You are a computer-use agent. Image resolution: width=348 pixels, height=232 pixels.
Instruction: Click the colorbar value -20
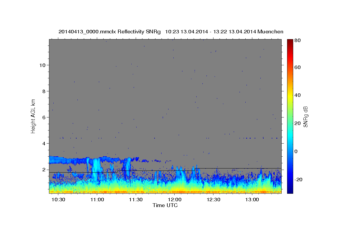[x=299, y=180]
